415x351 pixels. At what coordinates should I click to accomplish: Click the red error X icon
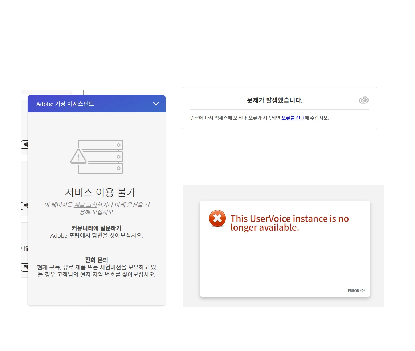(217, 218)
